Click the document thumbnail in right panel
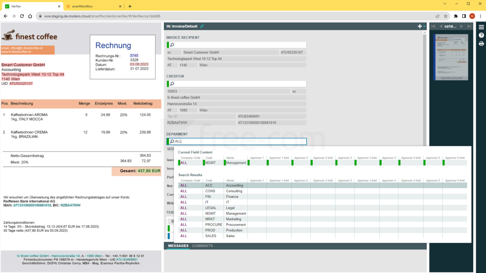The width and height of the screenshot is (486, 273). tap(451, 57)
